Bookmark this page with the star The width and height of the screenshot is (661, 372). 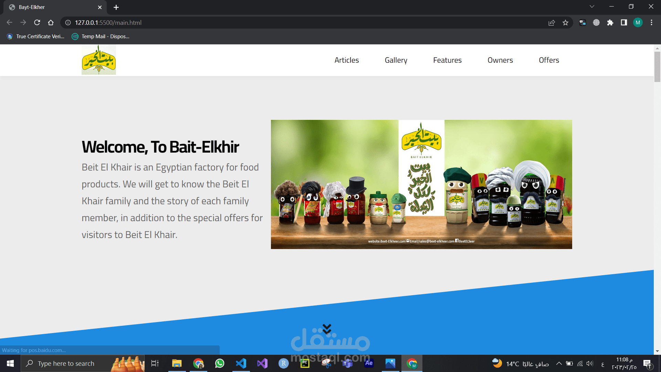click(x=565, y=22)
